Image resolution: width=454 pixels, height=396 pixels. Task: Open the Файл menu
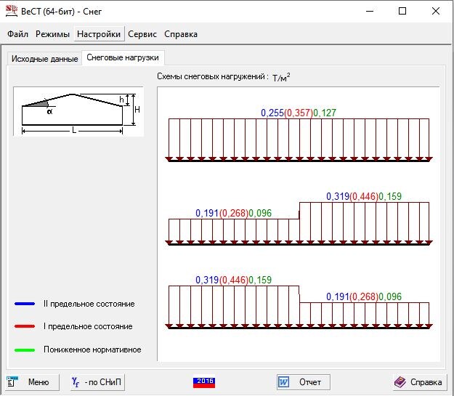(17, 34)
